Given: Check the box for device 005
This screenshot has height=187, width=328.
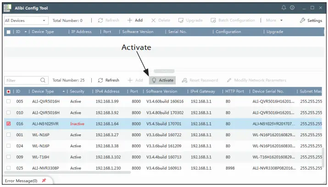Looking at the screenshot, I should click(8, 102).
